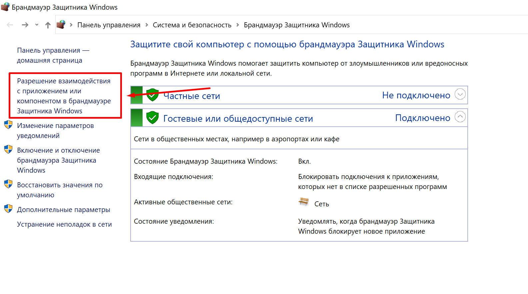The width and height of the screenshot is (528, 294).
Task: Click the firewall icon in the title bar
Action: (5, 7)
